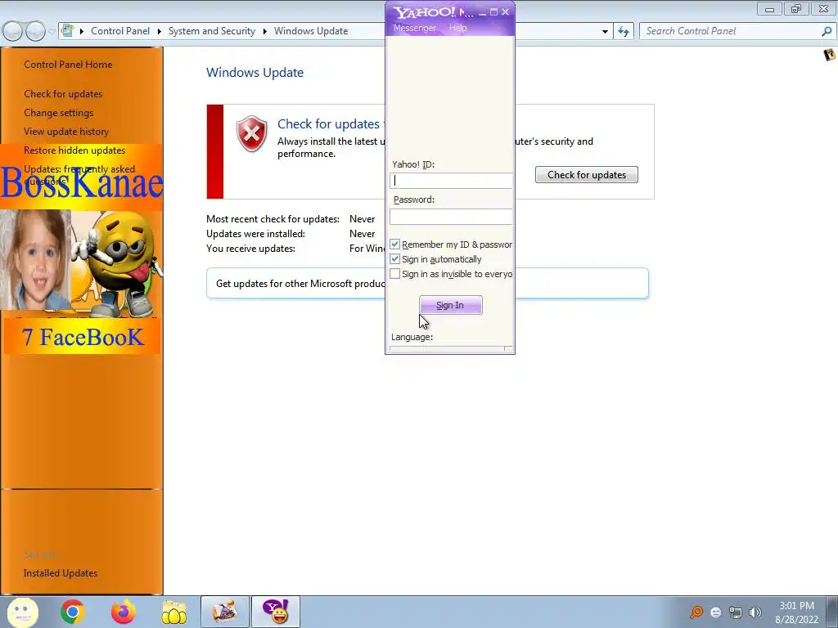Image resolution: width=838 pixels, height=628 pixels.
Task: Open Control Panel Home link
Action: click(68, 64)
